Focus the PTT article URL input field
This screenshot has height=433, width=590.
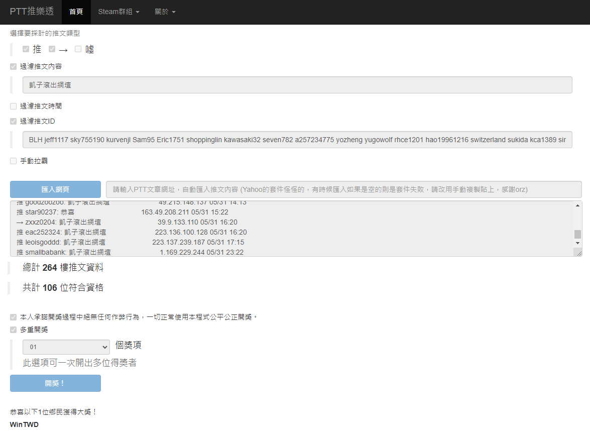(344, 189)
